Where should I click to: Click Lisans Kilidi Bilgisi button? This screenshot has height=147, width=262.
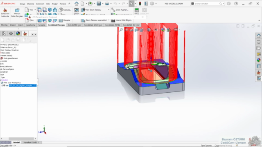122,20
